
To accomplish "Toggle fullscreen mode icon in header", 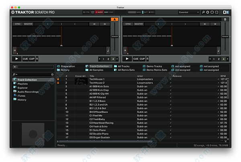I will pyautogui.click(x=217, y=12).
